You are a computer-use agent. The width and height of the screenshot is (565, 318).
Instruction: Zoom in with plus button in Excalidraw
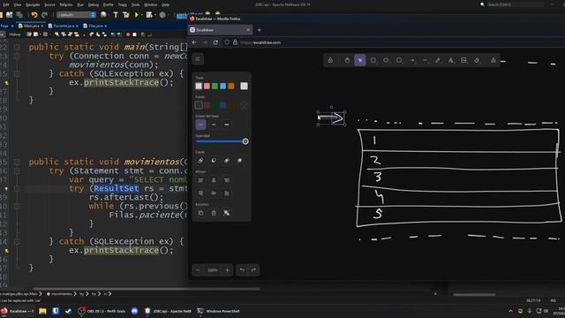pos(227,270)
